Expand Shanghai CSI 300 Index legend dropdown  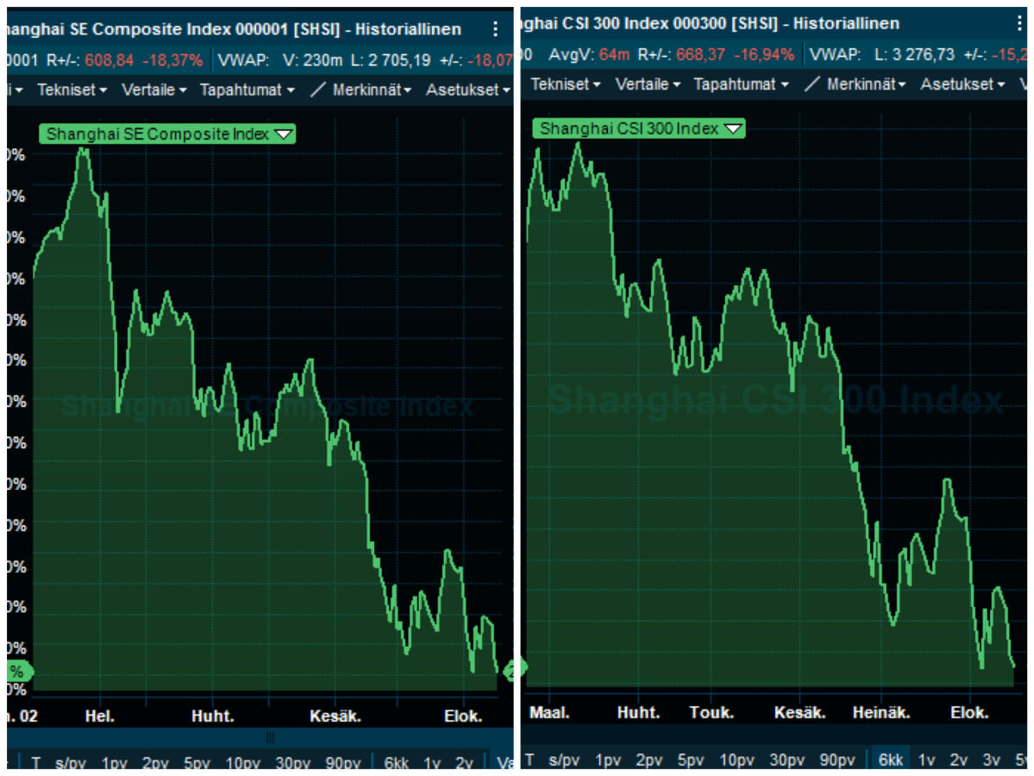733,128
